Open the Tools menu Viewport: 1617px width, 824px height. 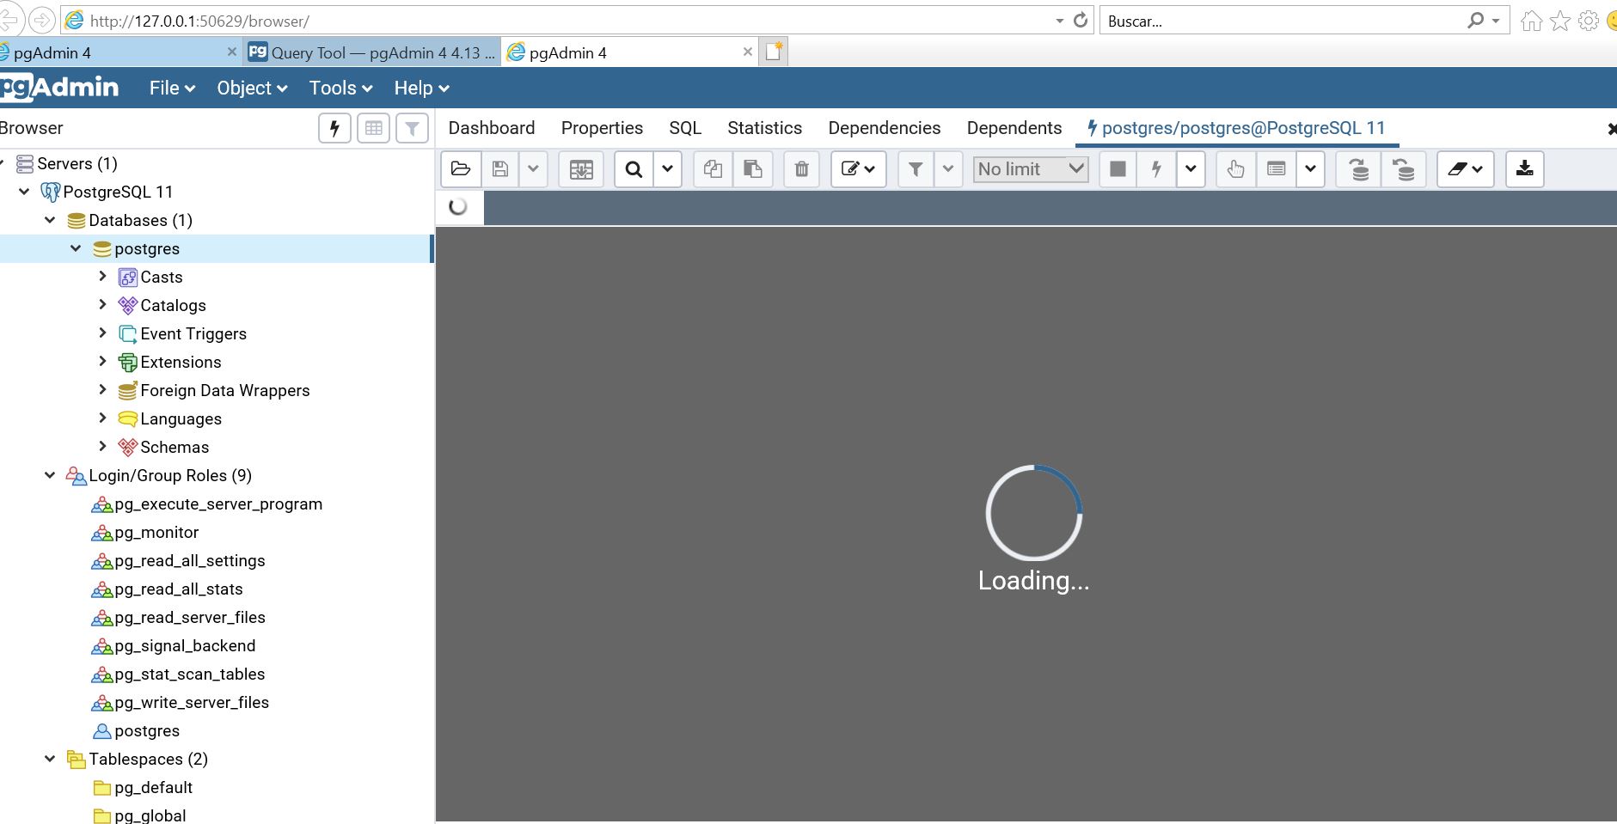pos(340,88)
